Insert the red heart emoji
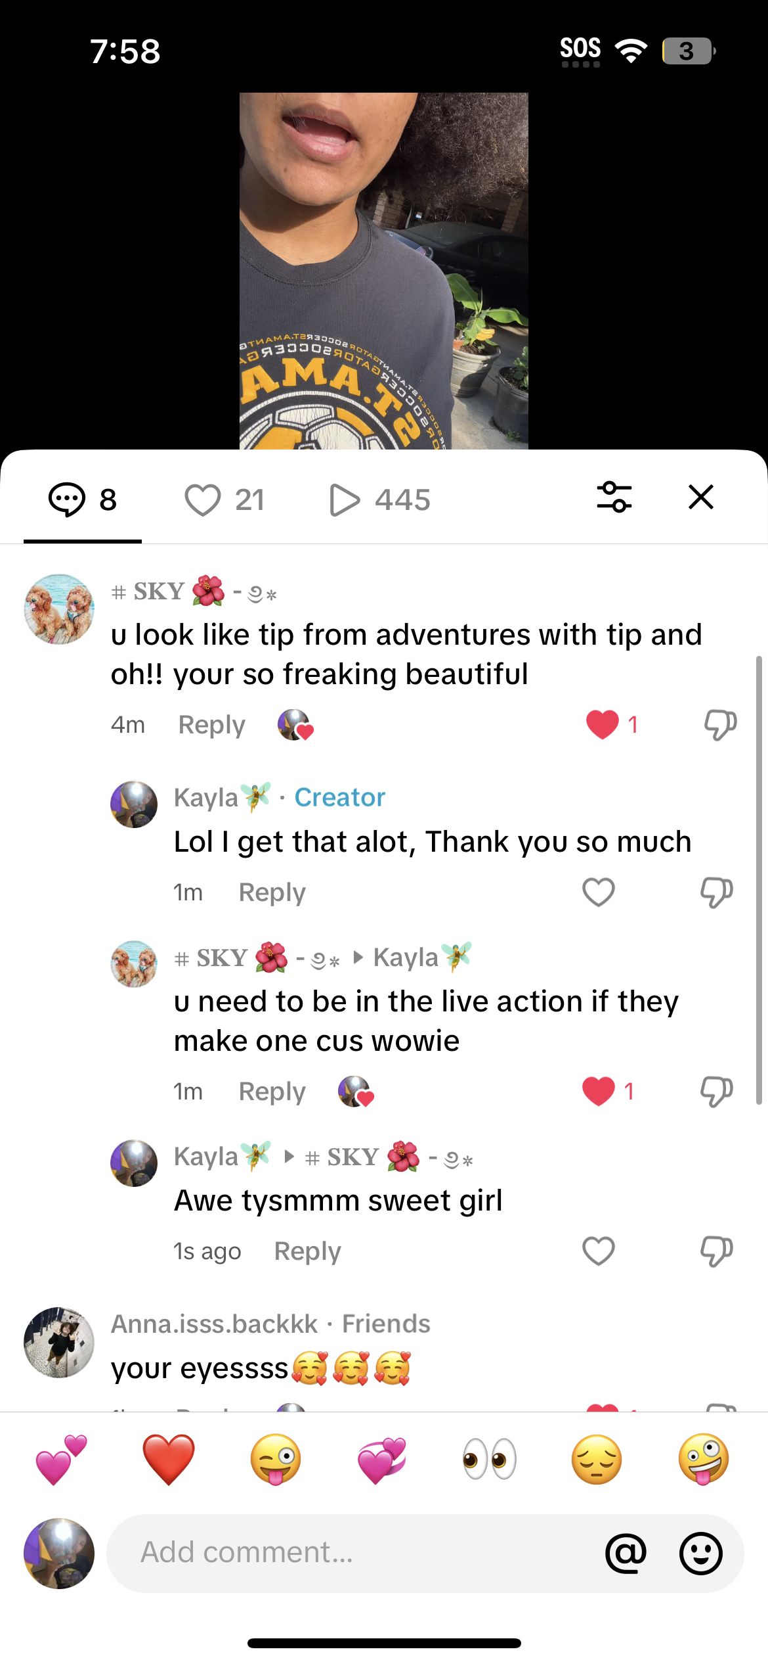Viewport: 768px width, 1664px height. click(169, 1460)
